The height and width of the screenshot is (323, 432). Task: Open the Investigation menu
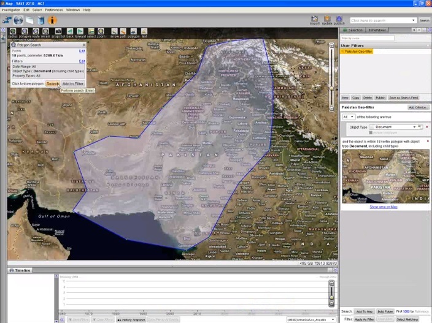click(x=11, y=10)
